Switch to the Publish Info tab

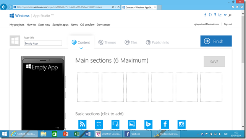(157, 42)
